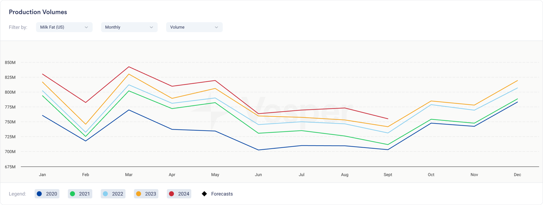
Task: Expand the Monthly frequency dropdown
Action: [x=129, y=27]
